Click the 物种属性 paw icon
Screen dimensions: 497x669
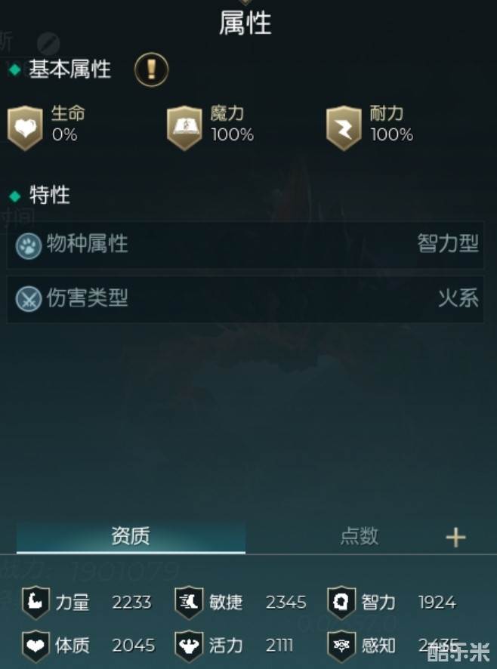[29, 246]
